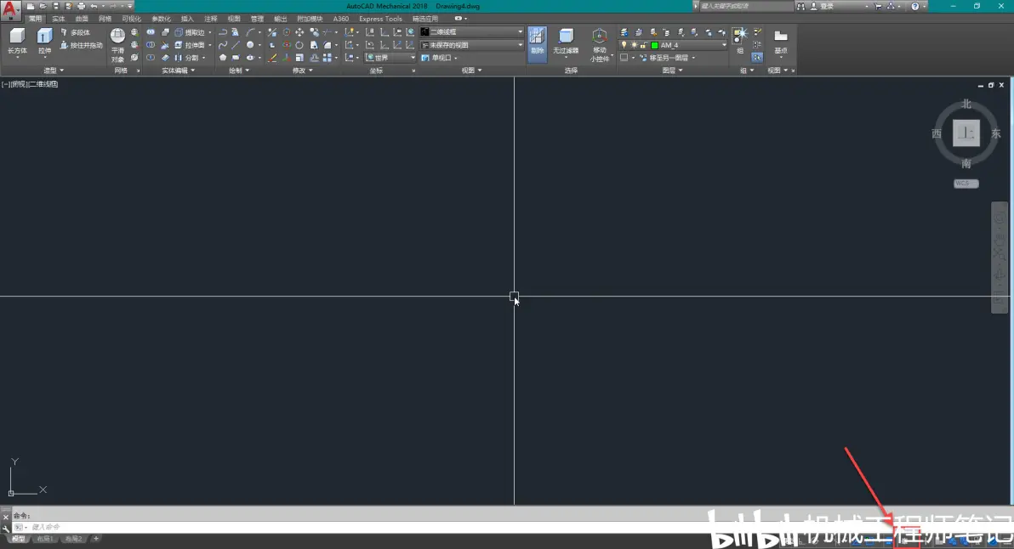Open the 二维线框 visual style dropdown

pos(471,31)
